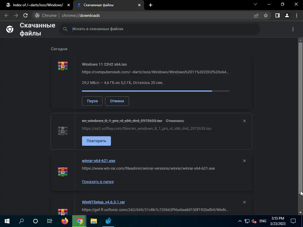Click the greyed icon of cancelled windows 8.1 iso
This screenshot has width=303, height=227.
click(63, 131)
